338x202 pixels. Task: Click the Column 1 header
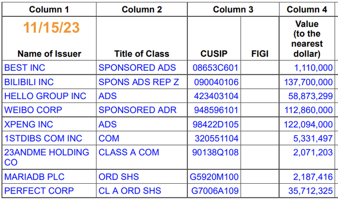49,9
